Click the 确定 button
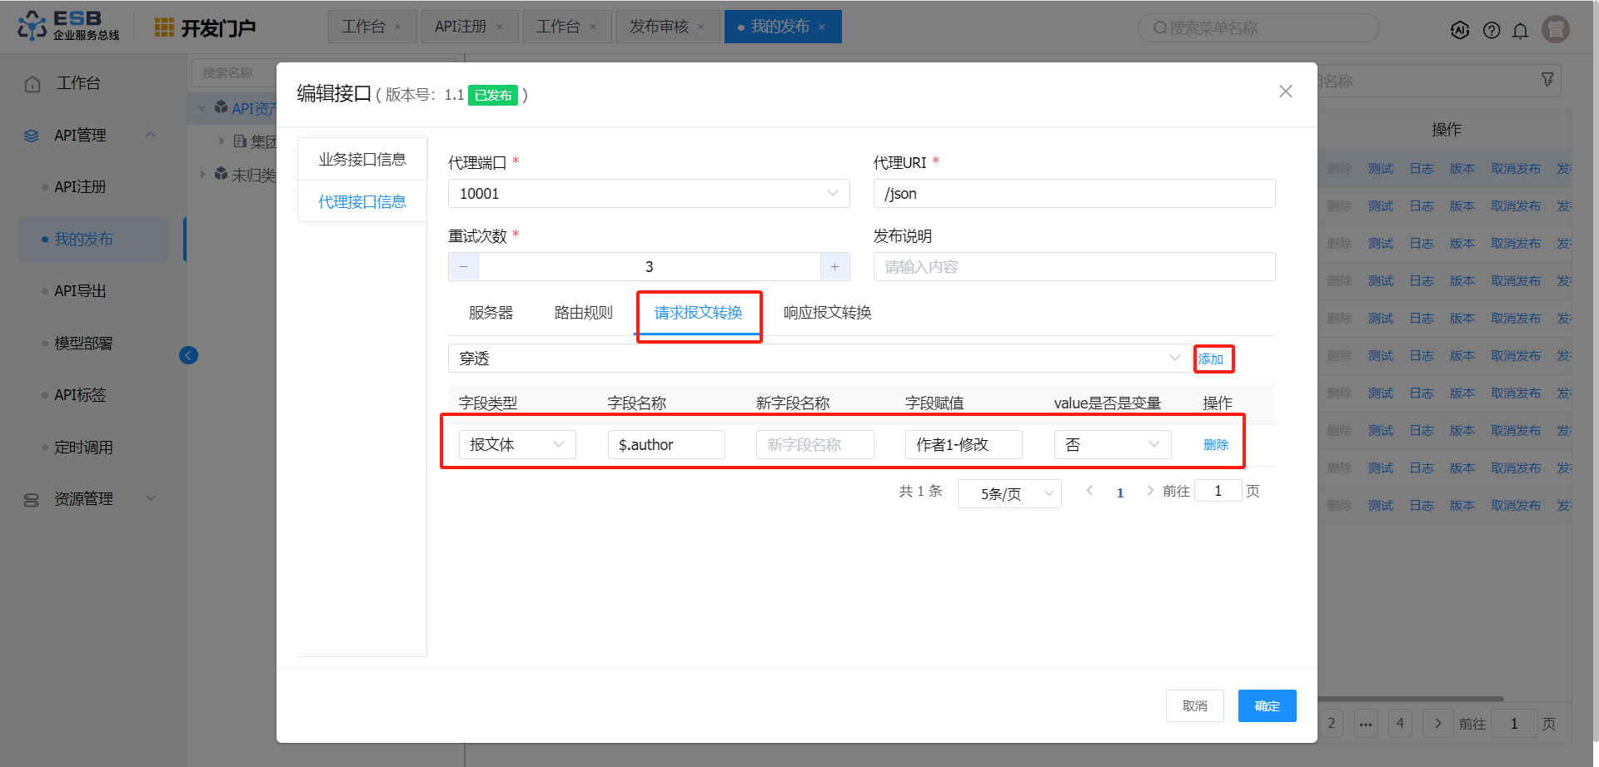 1267,706
